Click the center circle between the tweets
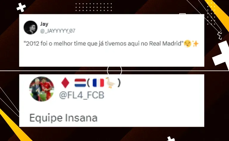The image size is (229, 141). click(114, 70)
